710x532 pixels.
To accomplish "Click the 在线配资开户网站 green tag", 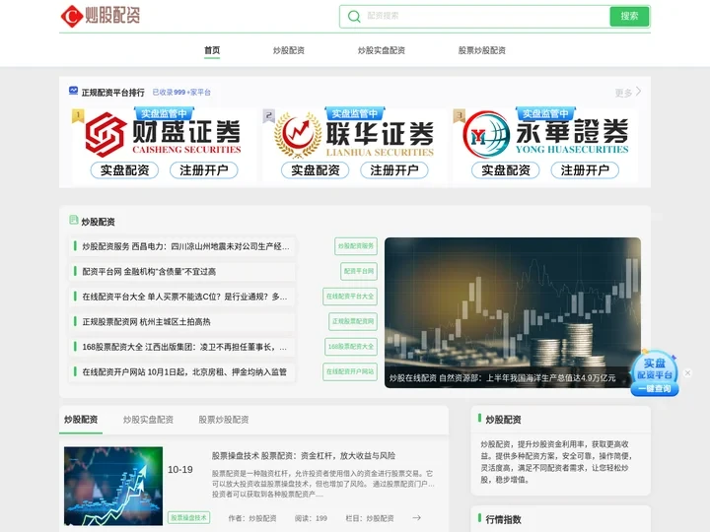I will tap(350, 371).
